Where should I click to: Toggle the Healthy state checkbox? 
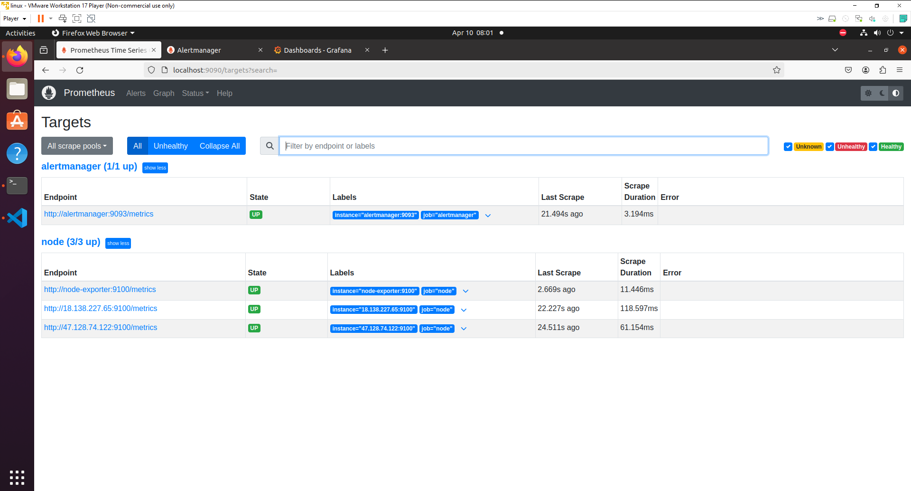[x=873, y=147]
